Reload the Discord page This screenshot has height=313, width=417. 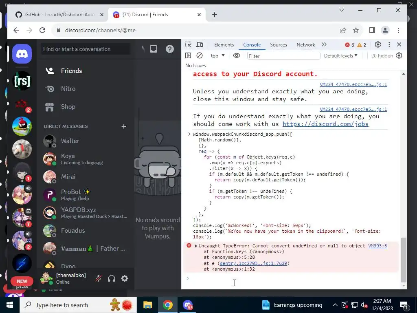[42, 30]
